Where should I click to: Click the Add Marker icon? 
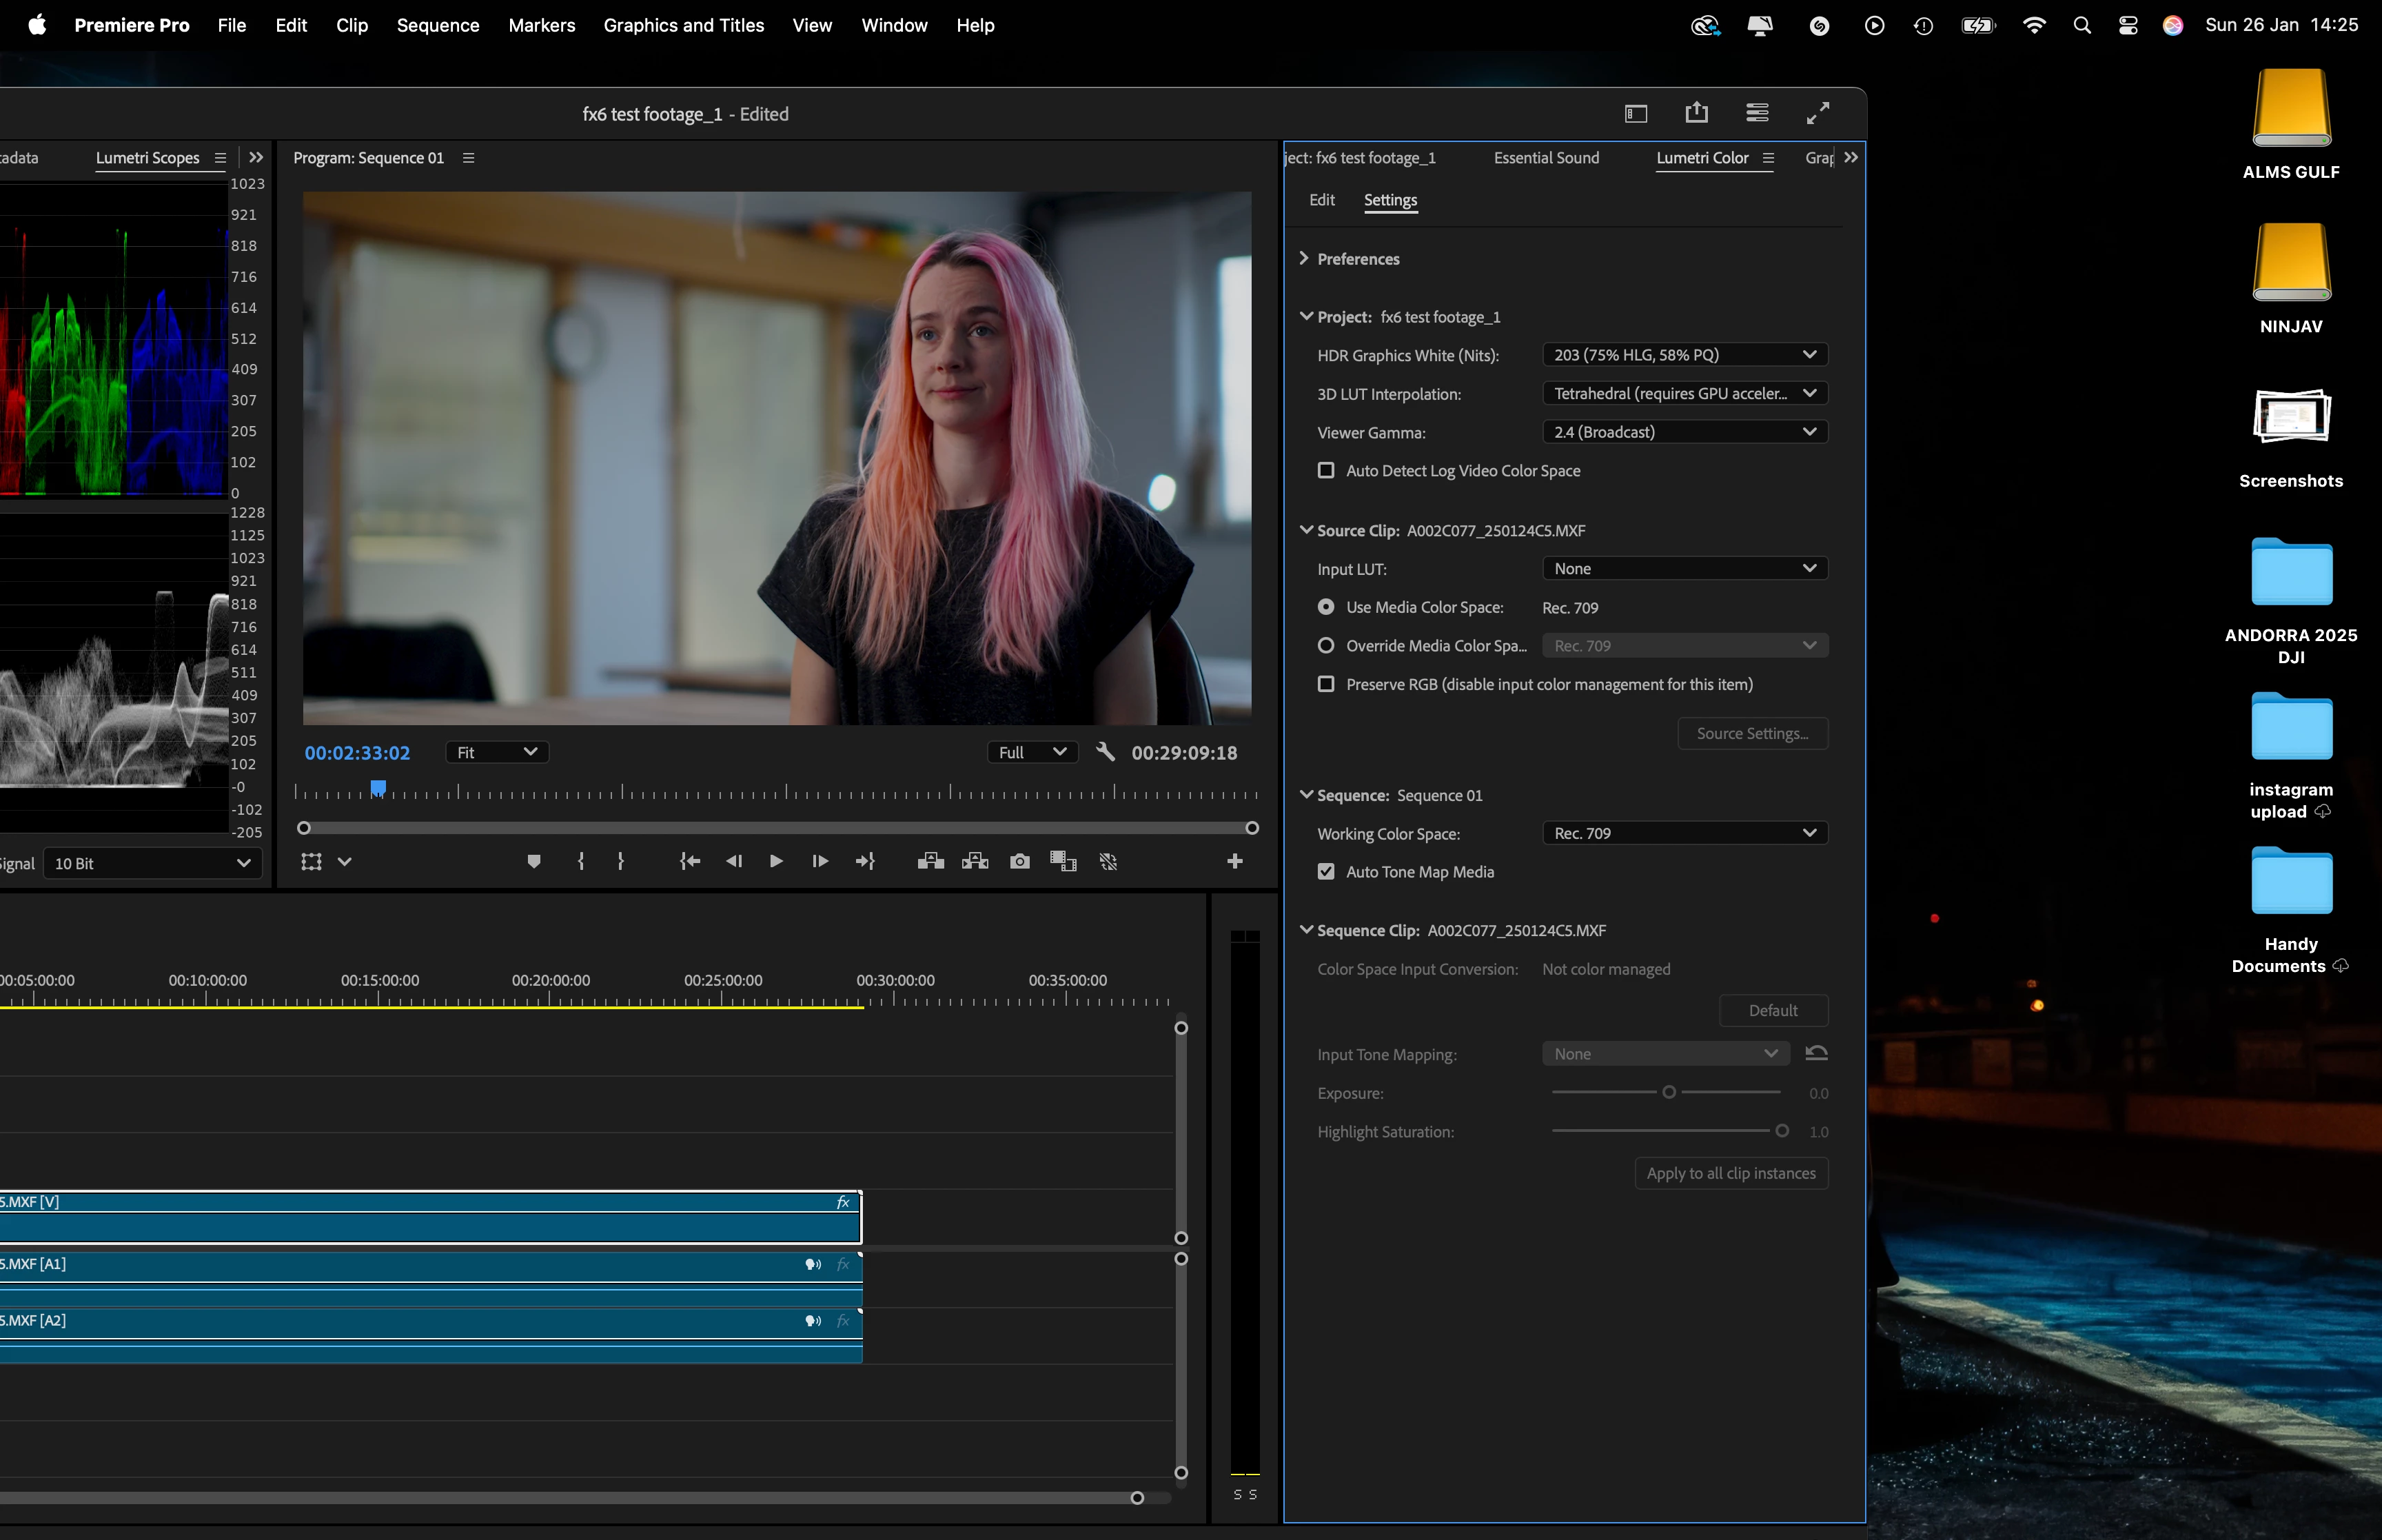click(533, 861)
